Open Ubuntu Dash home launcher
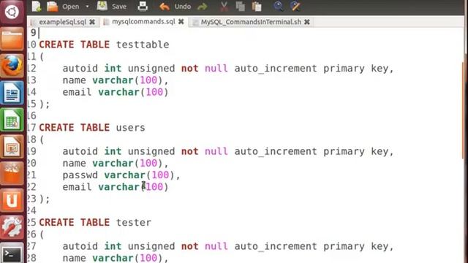468x263 pixels. click(x=12, y=12)
